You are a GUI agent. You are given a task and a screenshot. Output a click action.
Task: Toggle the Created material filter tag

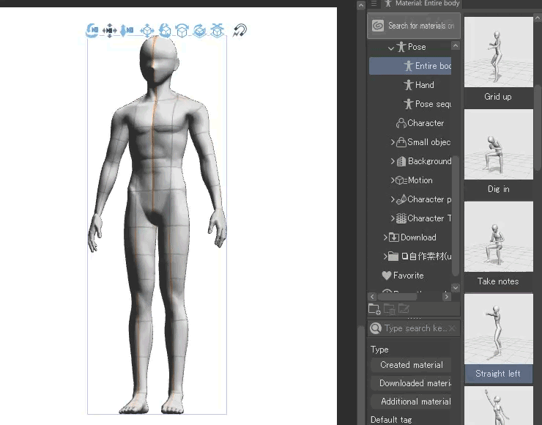(411, 365)
